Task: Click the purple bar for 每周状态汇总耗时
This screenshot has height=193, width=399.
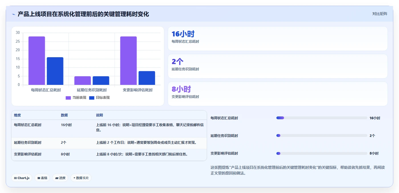Action: coord(37,61)
